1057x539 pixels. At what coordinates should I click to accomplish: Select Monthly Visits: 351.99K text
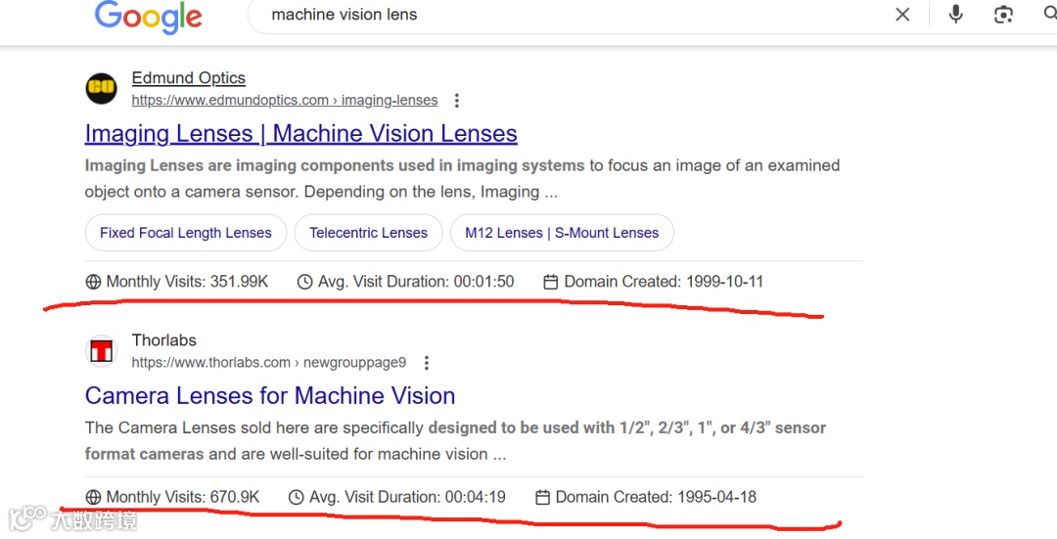[x=187, y=282]
